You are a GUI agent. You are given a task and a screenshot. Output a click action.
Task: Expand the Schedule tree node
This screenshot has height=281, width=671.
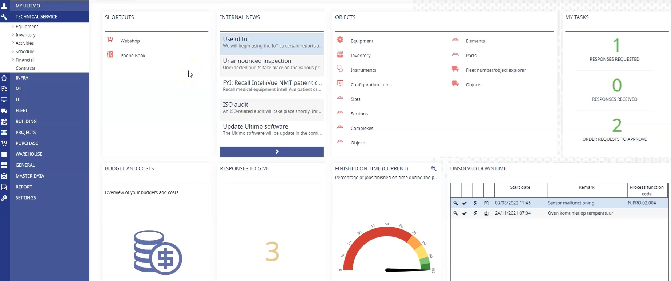[13, 51]
